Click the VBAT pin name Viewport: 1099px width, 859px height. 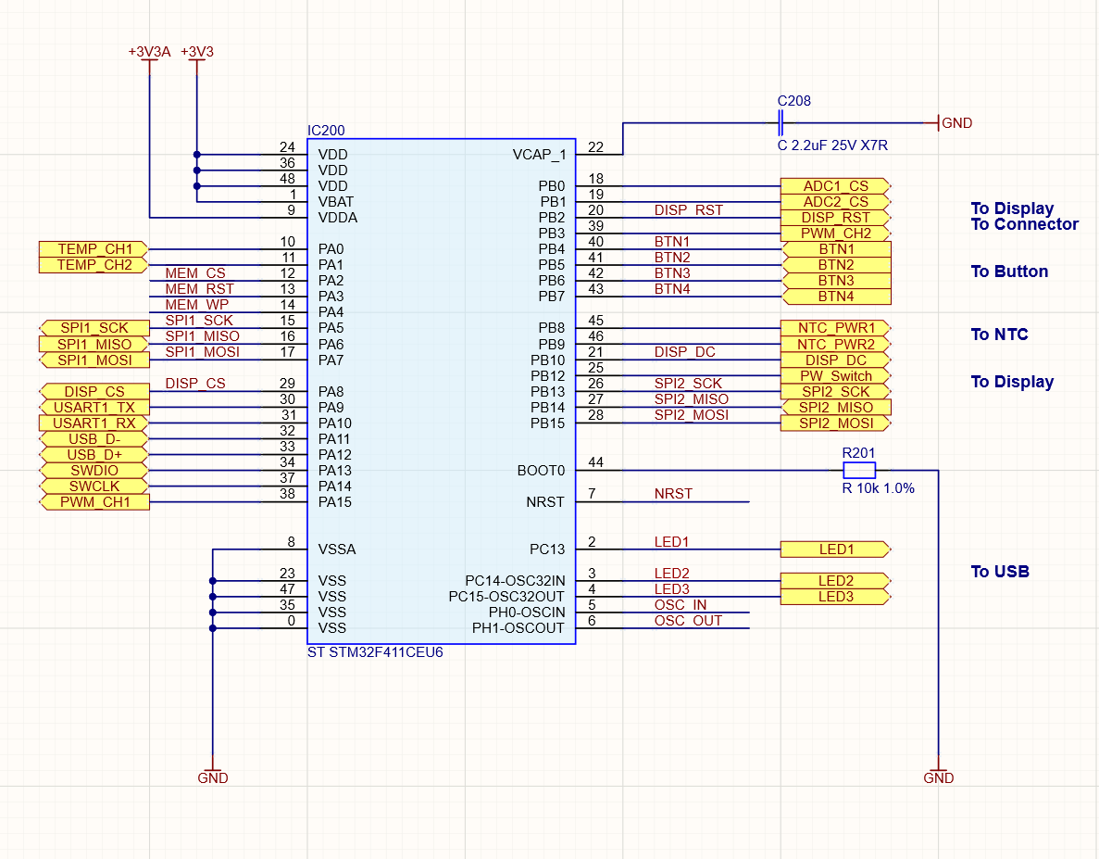(x=336, y=202)
